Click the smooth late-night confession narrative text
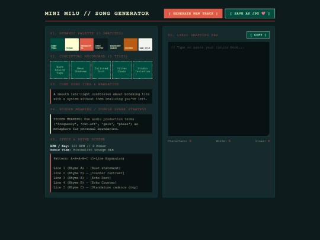The image size is (320, 240). (101, 97)
